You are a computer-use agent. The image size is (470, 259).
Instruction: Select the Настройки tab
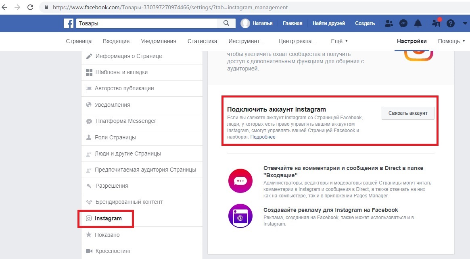pyautogui.click(x=412, y=41)
